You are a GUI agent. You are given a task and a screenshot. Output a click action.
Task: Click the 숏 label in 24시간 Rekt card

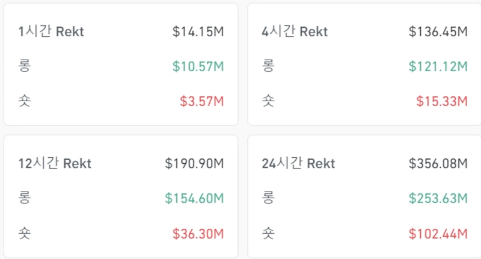pos(268,232)
